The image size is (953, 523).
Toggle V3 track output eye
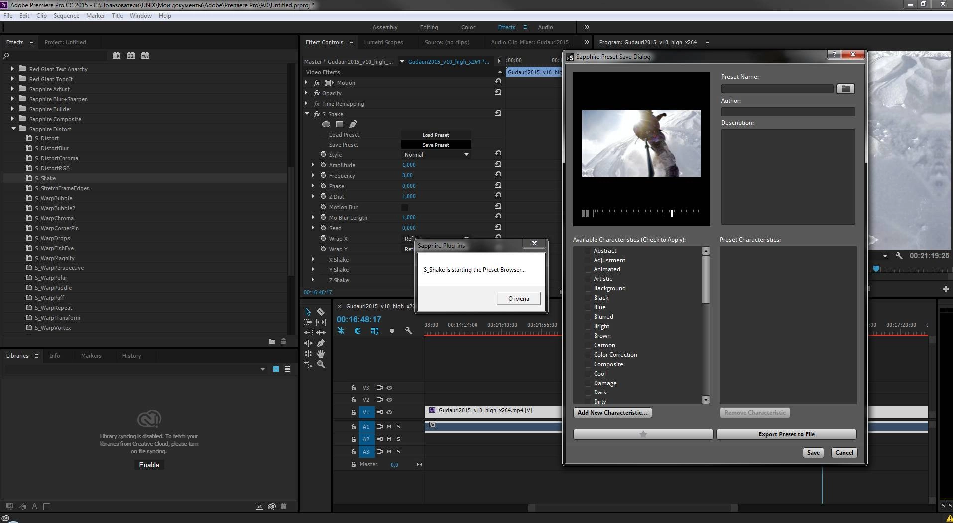[389, 388]
